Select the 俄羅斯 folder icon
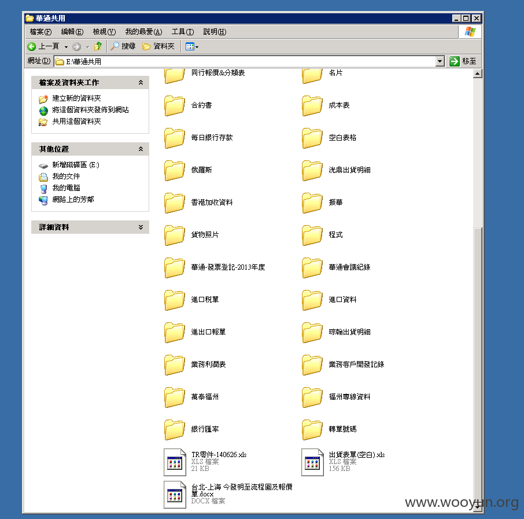524x519 pixels. pyautogui.click(x=175, y=170)
